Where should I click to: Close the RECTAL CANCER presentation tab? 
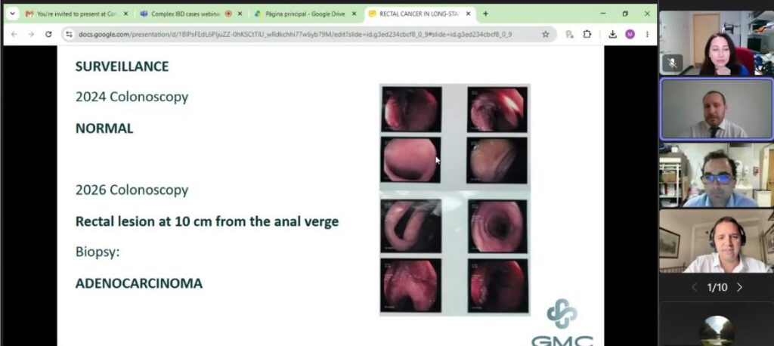[468, 14]
